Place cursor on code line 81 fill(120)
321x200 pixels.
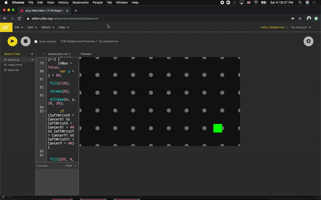coord(60,83)
